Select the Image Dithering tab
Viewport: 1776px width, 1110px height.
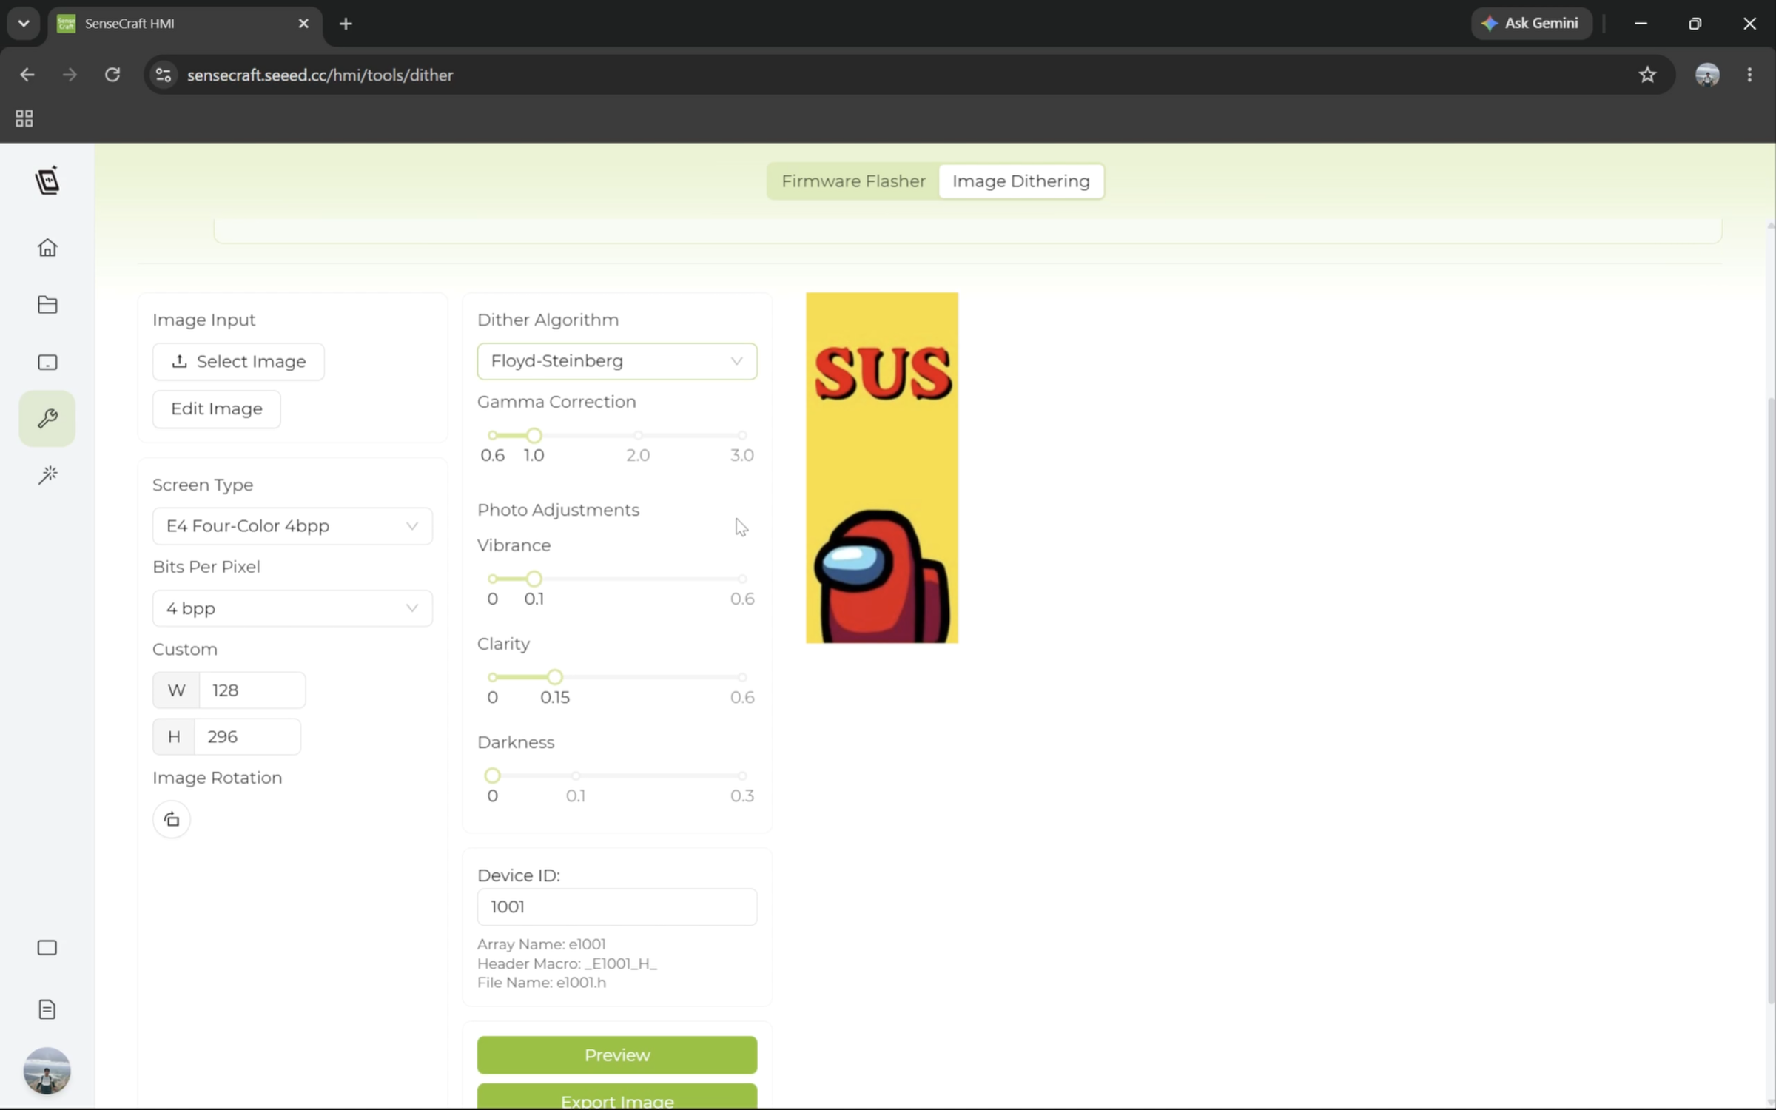1020,181
